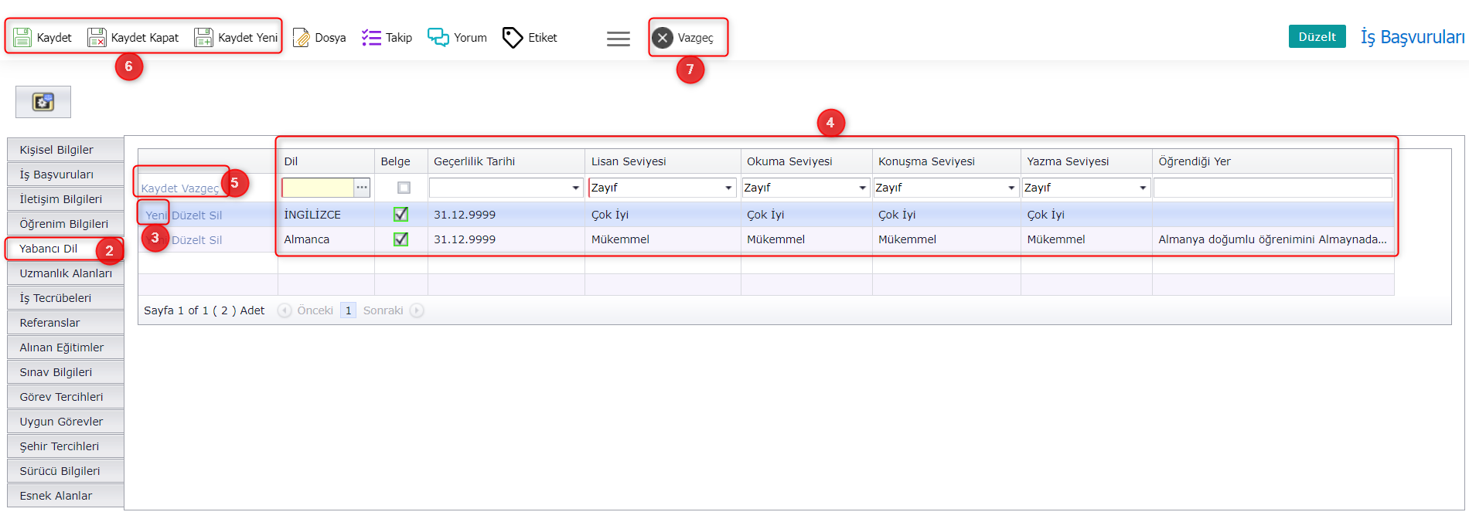Image resolution: width=1469 pixels, height=512 pixels.
Task: Click the Önceki pager link
Action: point(315,310)
